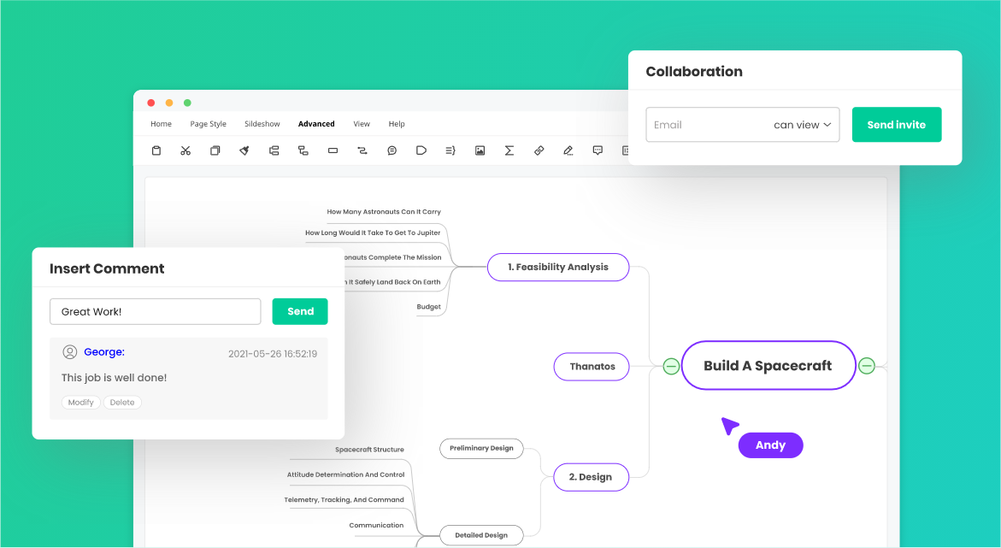Open the 'can view' permission dropdown
The image size is (1001, 548).
click(803, 125)
